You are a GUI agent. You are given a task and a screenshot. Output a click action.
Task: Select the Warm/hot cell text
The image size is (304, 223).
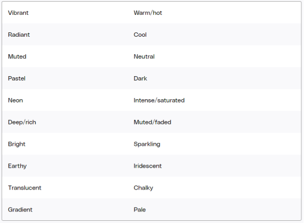pyautogui.click(x=148, y=13)
